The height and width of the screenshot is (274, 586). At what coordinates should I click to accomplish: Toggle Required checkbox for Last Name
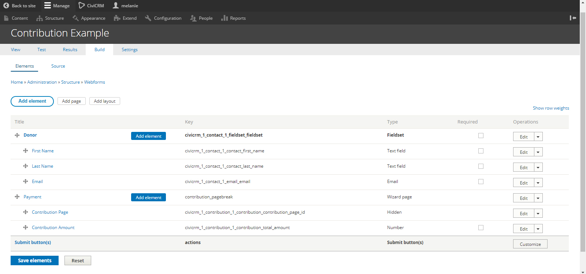point(481,166)
